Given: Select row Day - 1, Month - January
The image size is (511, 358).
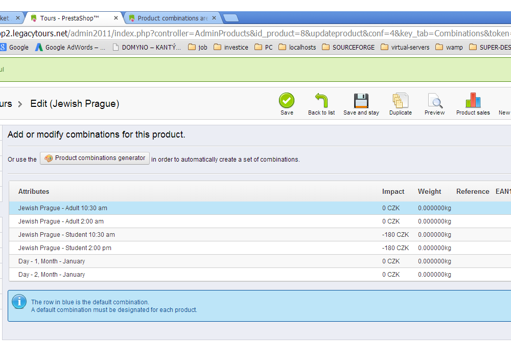Looking at the screenshot, I should point(260,261).
